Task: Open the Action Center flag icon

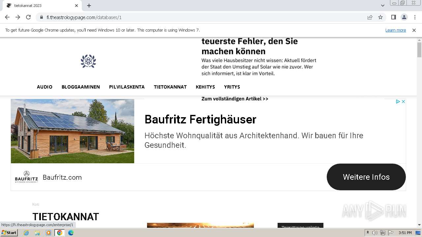Action: (391, 233)
